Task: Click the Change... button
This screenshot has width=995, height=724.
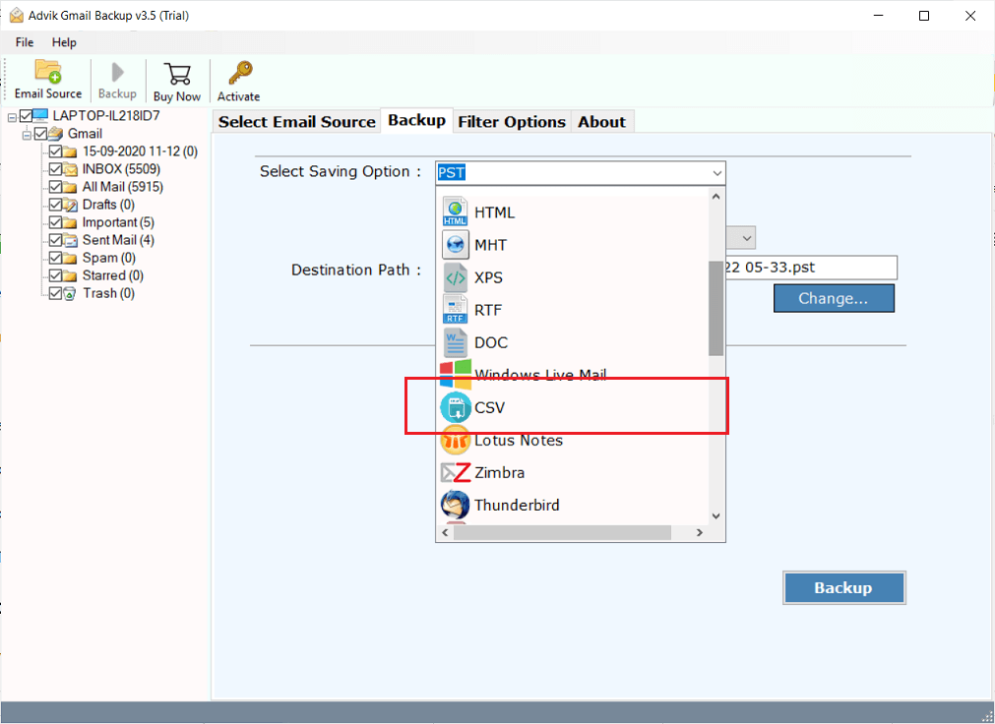Action: click(834, 298)
